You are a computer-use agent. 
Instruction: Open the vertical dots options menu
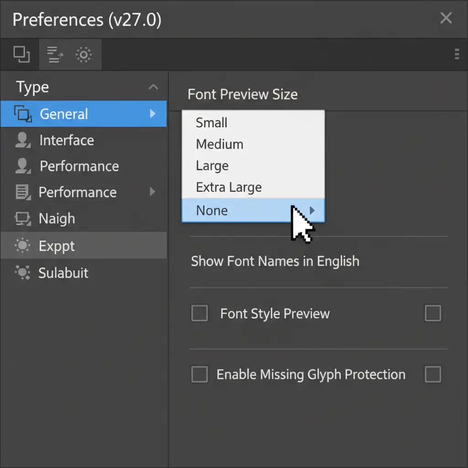[457, 54]
